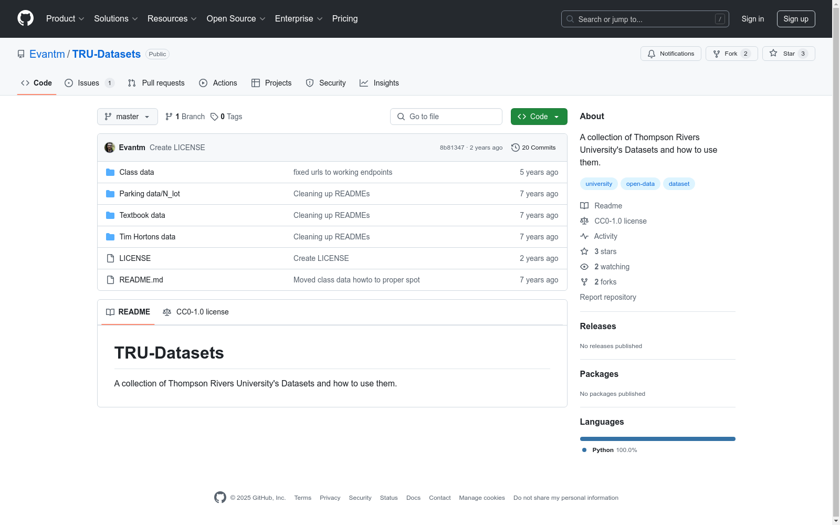Click the Class data folder icon
This screenshot has width=840, height=525.
coord(110,172)
